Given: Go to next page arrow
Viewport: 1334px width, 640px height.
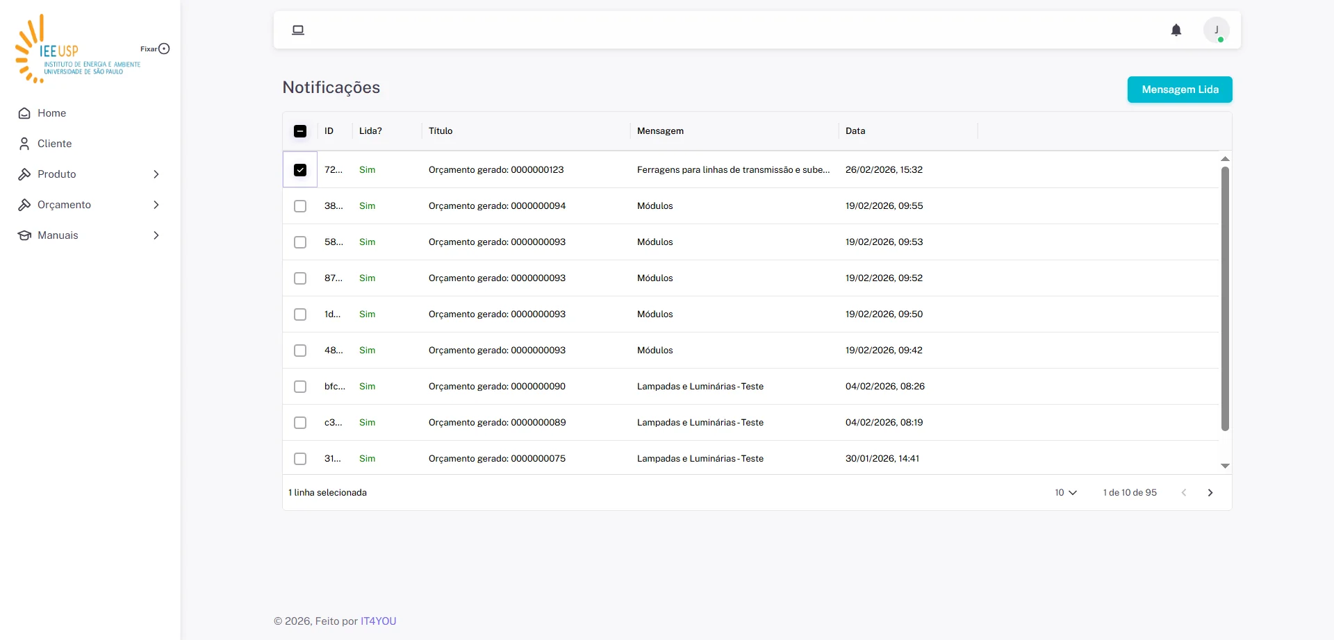Looking at the screenshot, I should 1210,493.
